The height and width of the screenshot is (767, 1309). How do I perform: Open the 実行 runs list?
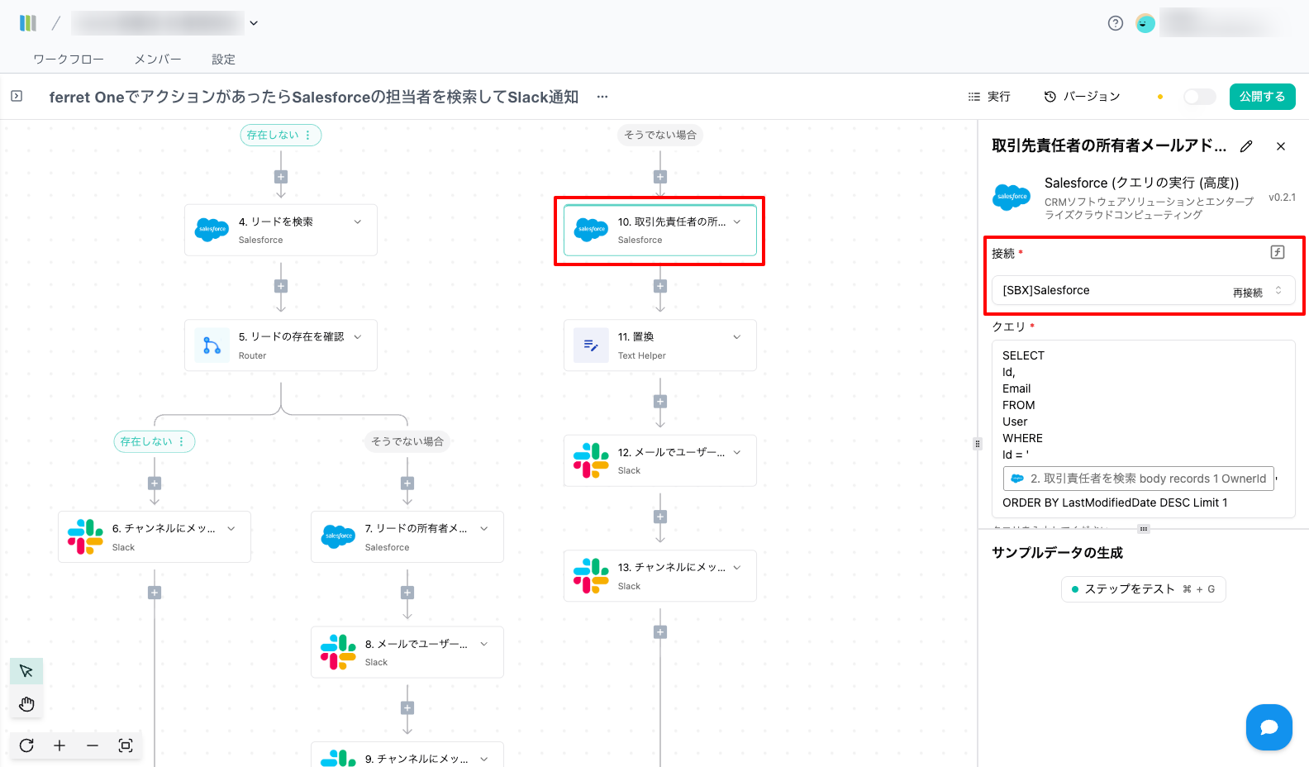[989, 97]
